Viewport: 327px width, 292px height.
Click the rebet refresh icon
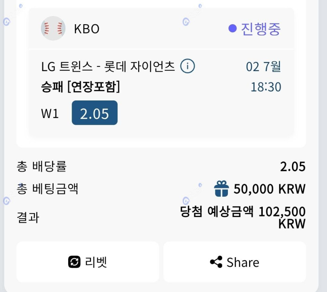[x=74, y=262]
